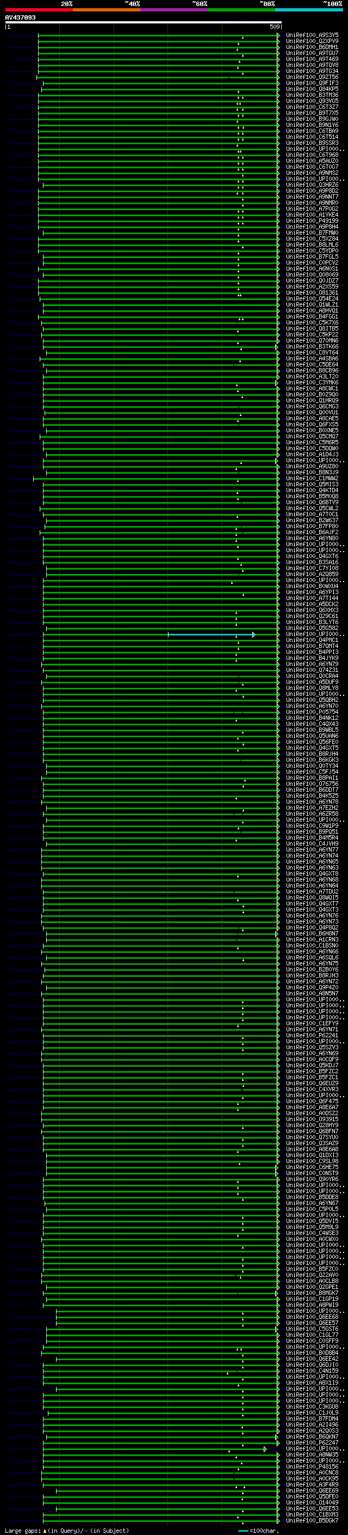Open hit UniRef100_B7QMT4
Screen dimensions: 348x1535
[312, 646]
